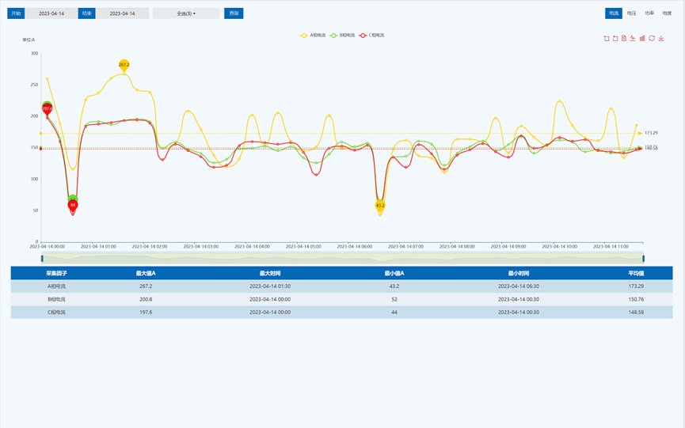Open the 全选(3) selection dropdown
The height and width of the screenshot is (428, 685).
(186, 13)
